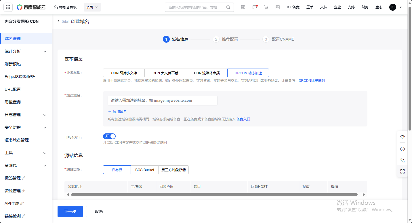Screen dimensions: 412x223
Task: Select CDN 大文件下载 business type
Action: tap(165, 73)
